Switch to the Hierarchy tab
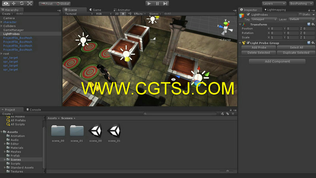Screen dimensions: 316x178 [12, 9]
